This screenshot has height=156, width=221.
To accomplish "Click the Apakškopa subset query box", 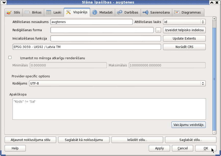I will tap(109, 109).
